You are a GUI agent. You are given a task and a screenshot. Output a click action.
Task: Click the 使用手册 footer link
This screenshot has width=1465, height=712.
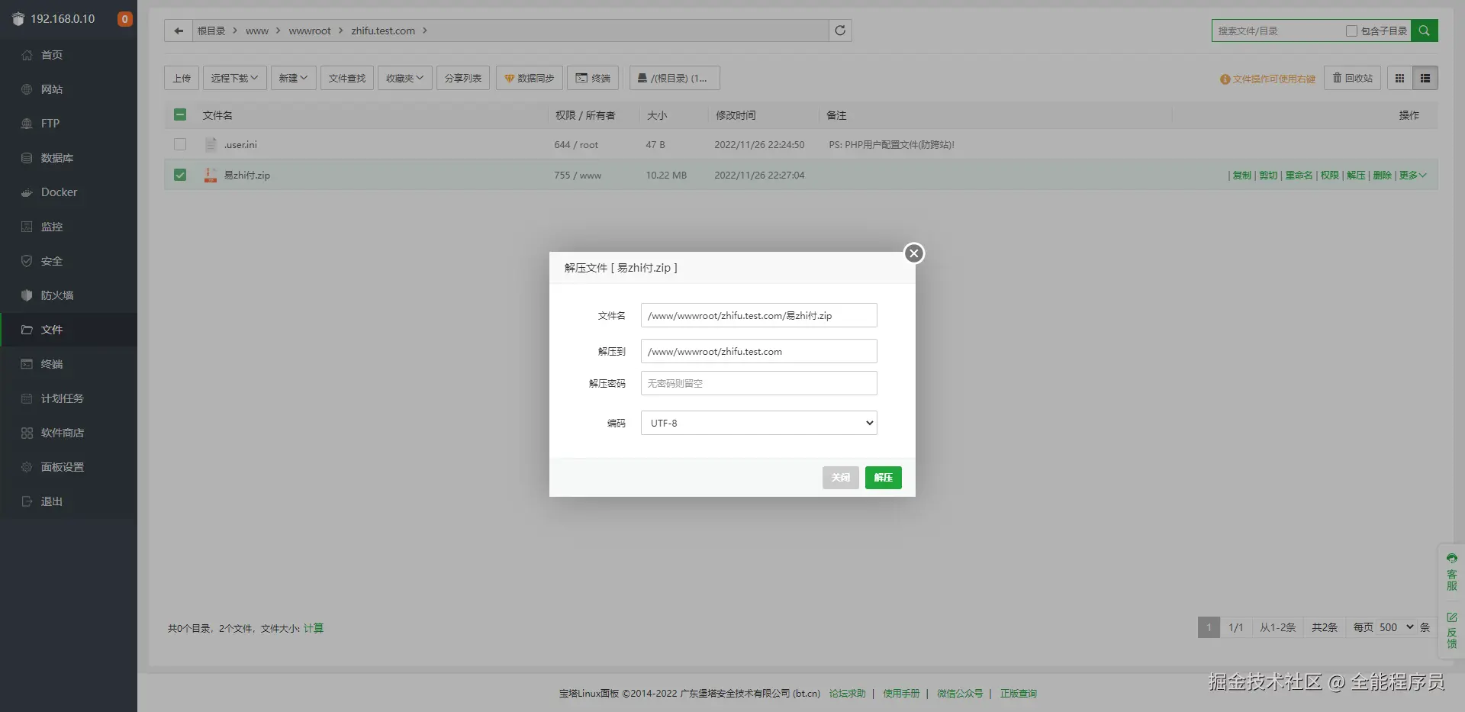coord(901,694)
